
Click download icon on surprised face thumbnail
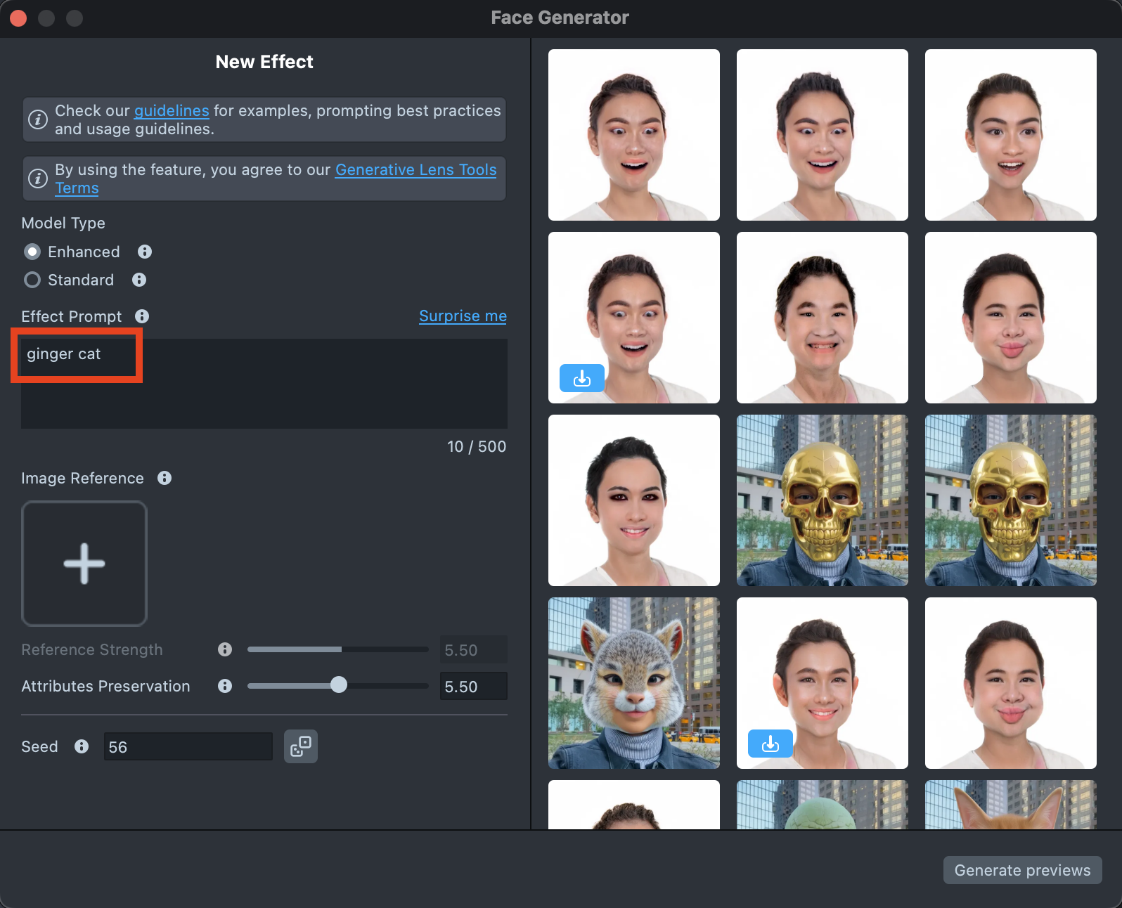click(581, 378)
